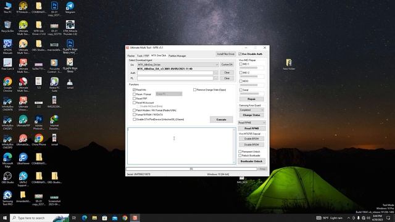Click Clear button next to Auth field

point(227,73)
